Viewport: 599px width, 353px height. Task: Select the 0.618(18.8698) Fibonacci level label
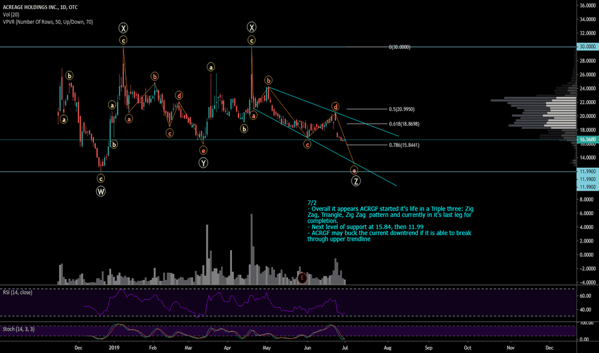coord(404,124)
